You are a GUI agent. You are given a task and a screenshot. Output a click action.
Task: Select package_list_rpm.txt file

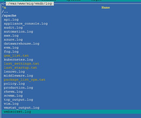pyautogui.click(x=25, y=80)
